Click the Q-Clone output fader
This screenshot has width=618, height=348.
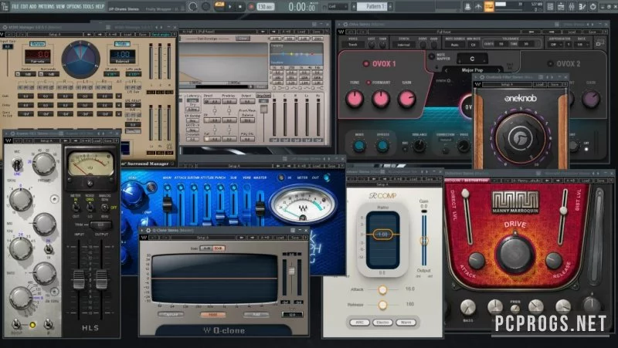tap(292, 271)
